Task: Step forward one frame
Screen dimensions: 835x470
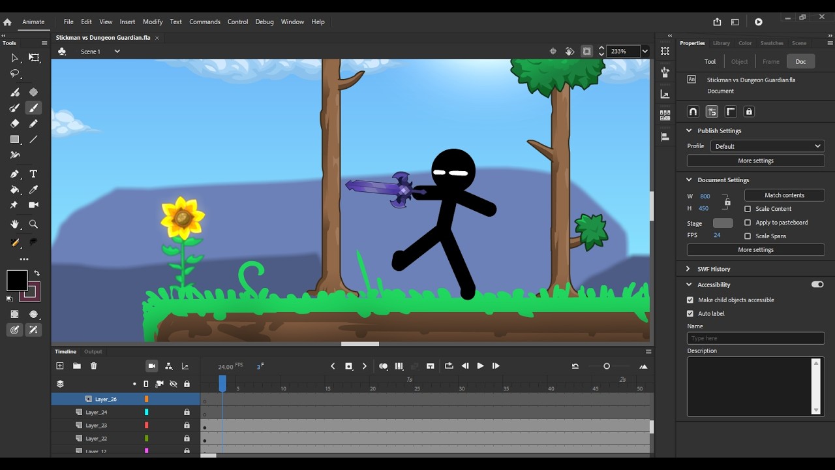Action: [x=496, y=366]
